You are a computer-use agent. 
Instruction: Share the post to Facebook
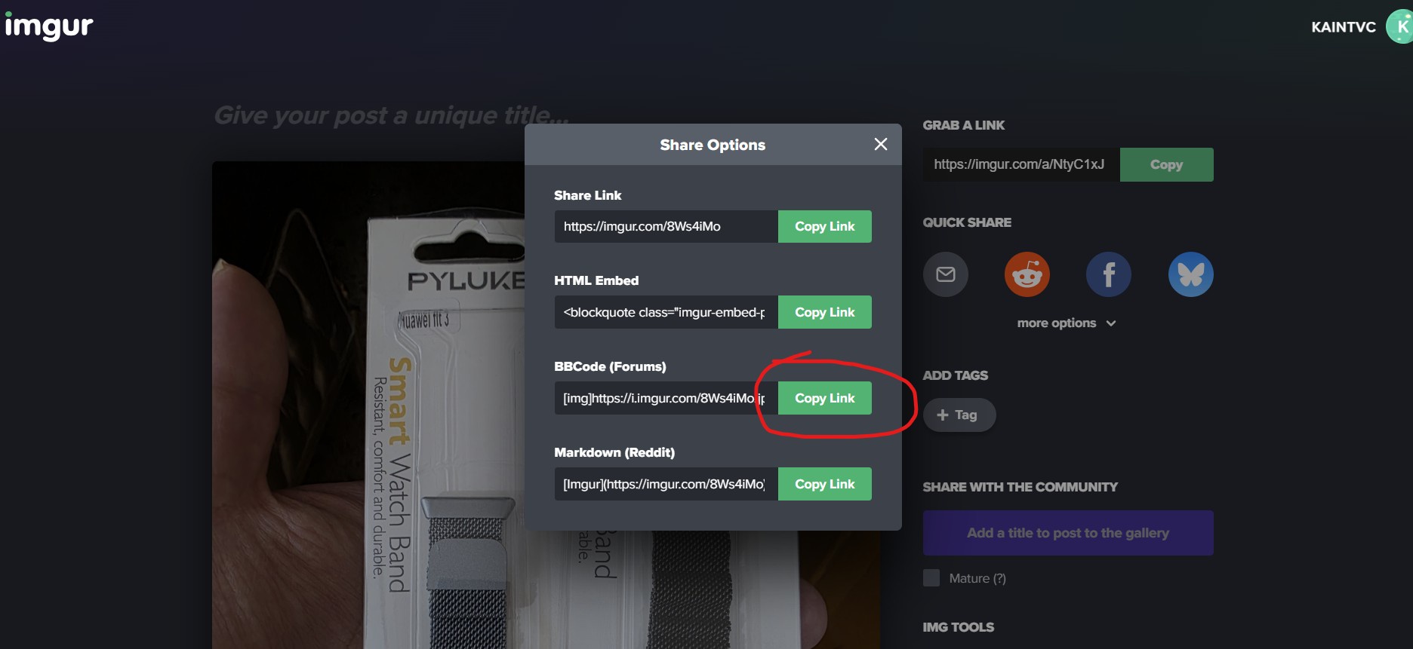point(1109,274)
